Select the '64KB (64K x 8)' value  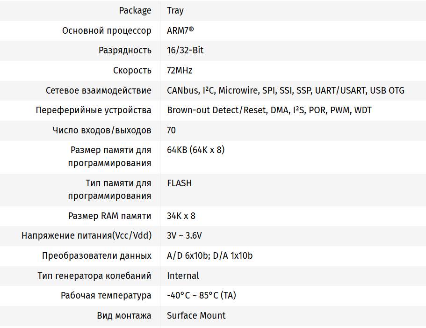coord(195,150)
